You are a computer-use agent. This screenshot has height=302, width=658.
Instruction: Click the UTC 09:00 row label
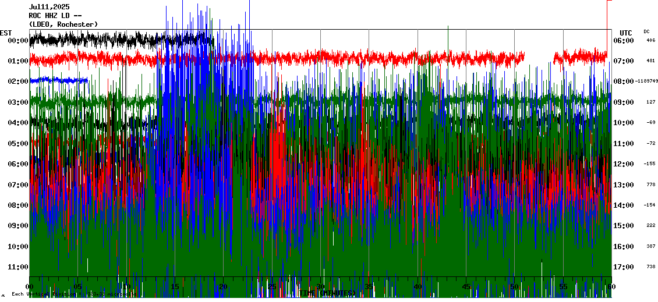(x=624, y=102)
